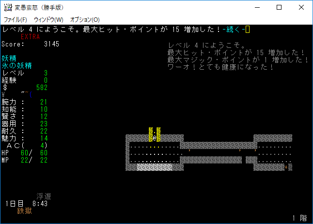Open the オプション(O) menu
Screen dimensions: 313x224
tap(85, 20)
